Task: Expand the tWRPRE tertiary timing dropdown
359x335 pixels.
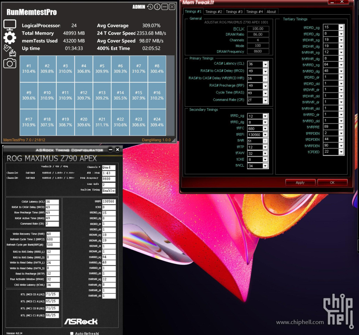Action: [x=341, y=127]
